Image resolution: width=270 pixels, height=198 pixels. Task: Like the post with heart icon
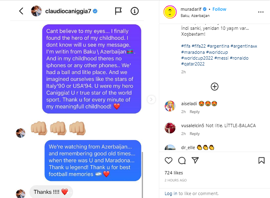point(169,160)
